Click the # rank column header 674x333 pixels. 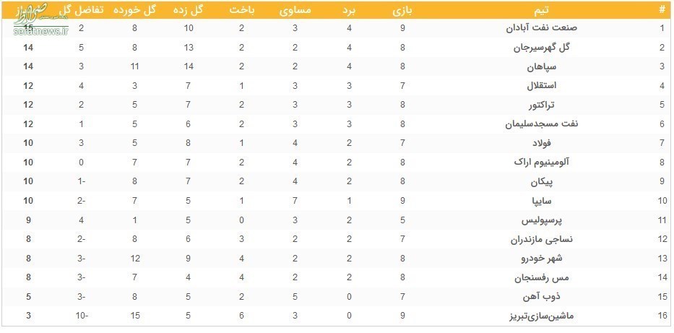coord(662,11)
